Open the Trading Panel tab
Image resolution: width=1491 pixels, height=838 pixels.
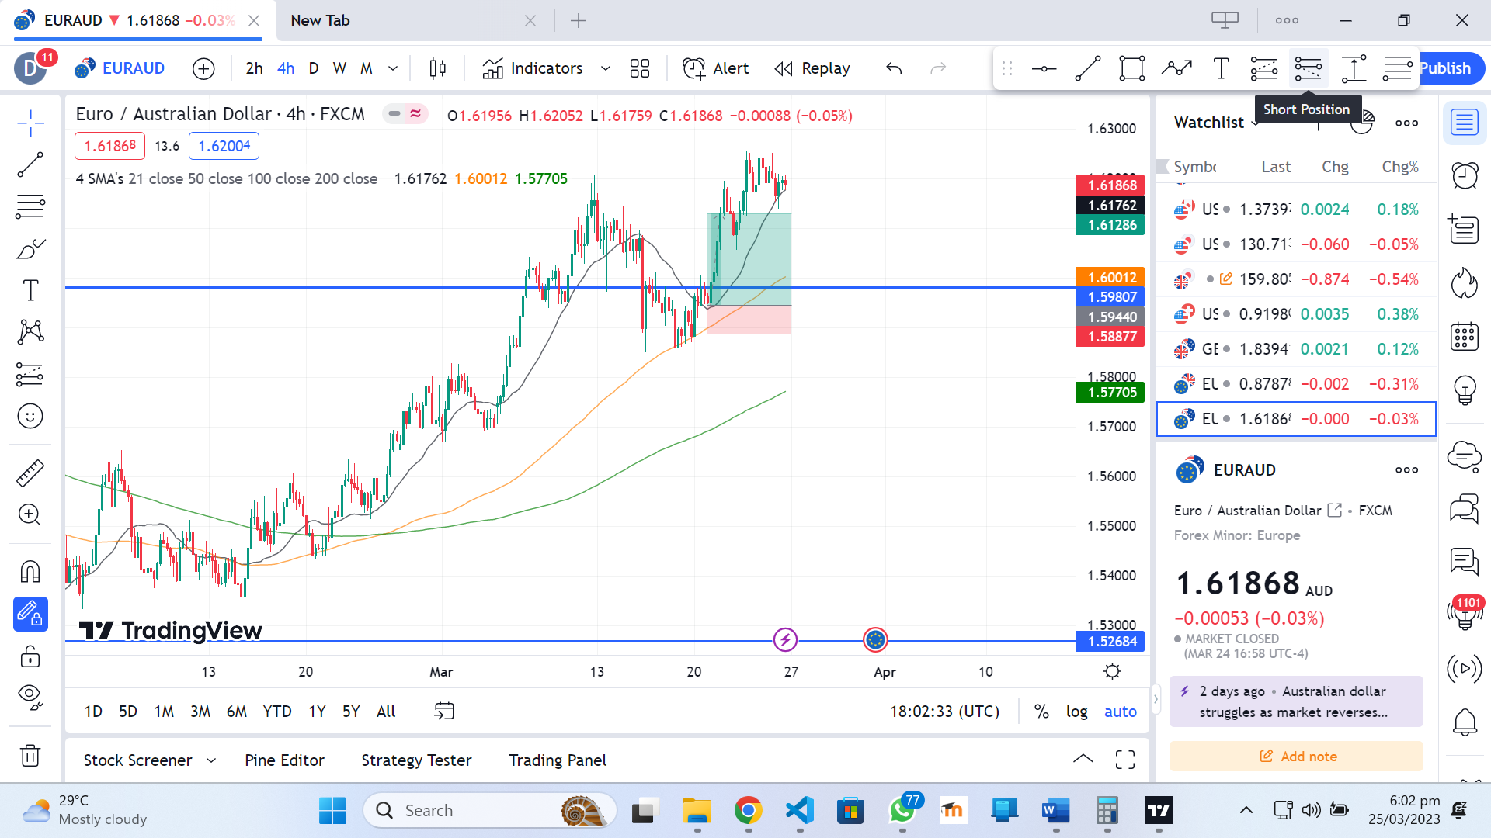point(558,760)
